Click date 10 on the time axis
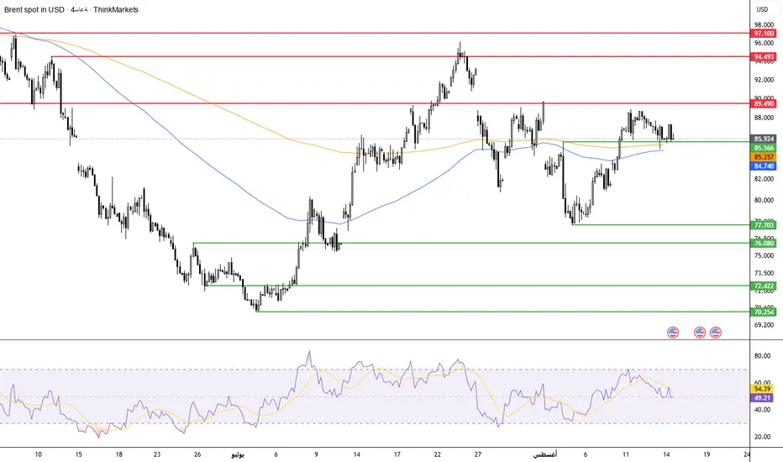 39,454
